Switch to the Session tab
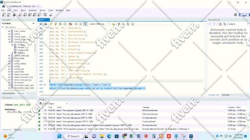 pos(18,130)
